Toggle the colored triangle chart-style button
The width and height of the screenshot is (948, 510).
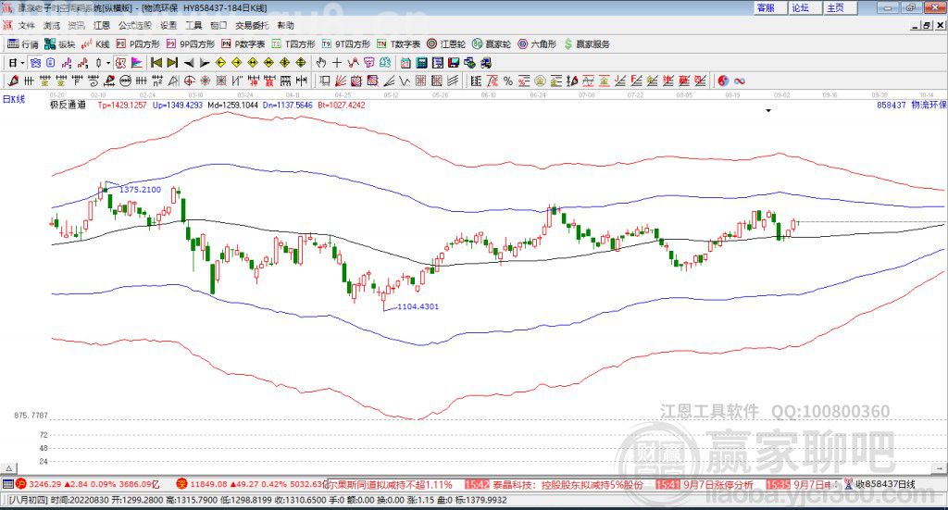[137, 63]
